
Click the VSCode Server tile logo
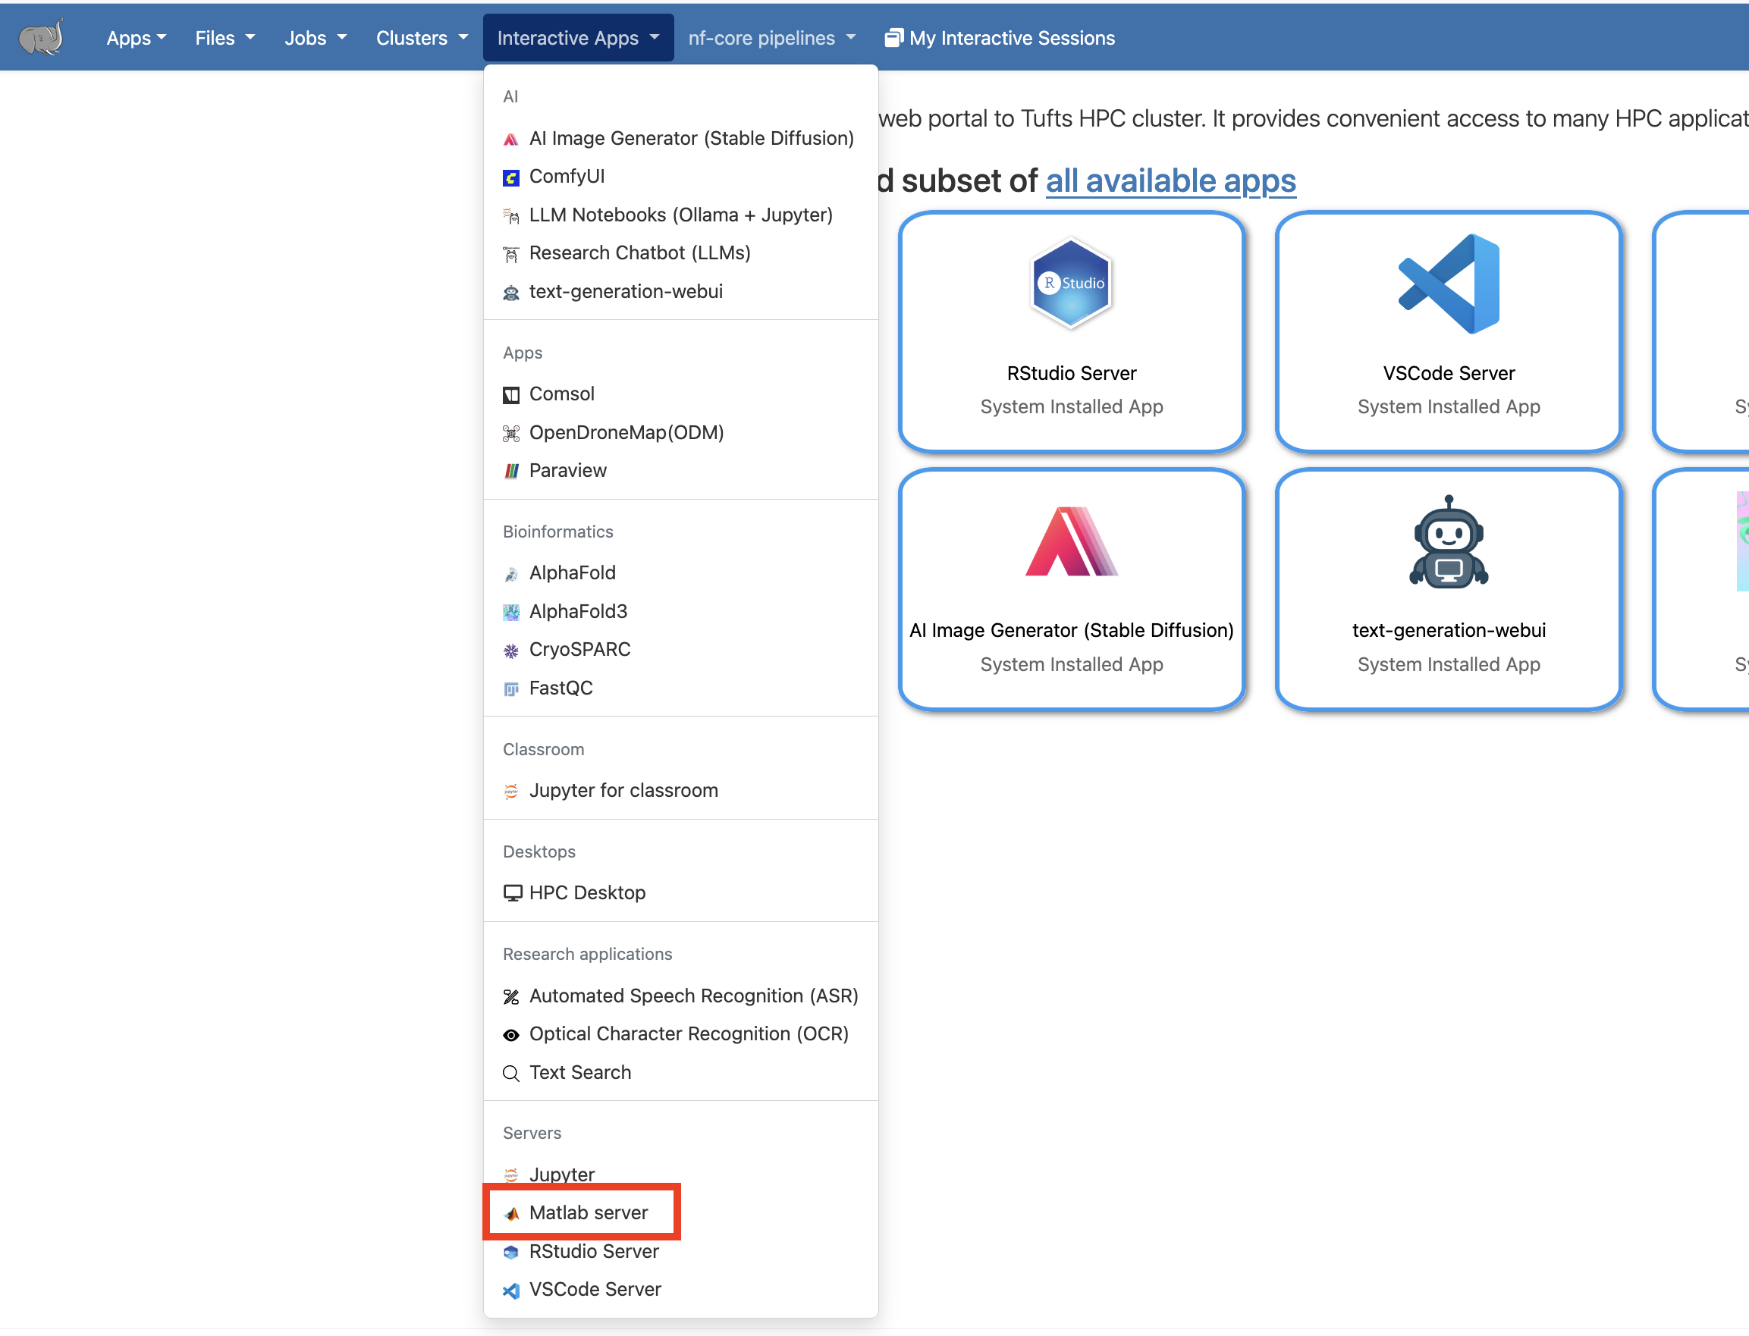pos(1448,283)
